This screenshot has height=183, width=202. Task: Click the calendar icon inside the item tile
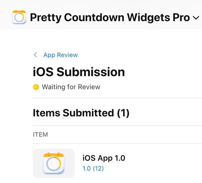point(54,163)
